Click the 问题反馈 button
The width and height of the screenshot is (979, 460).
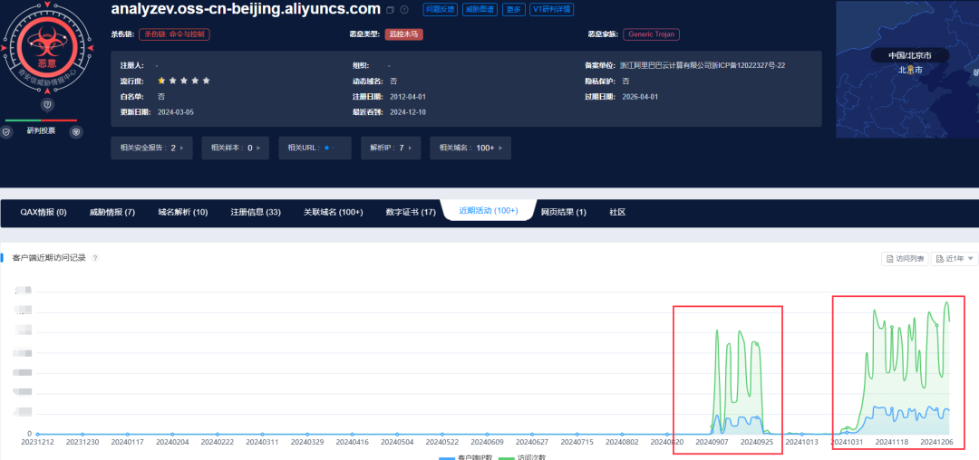(x=440, y=10)
